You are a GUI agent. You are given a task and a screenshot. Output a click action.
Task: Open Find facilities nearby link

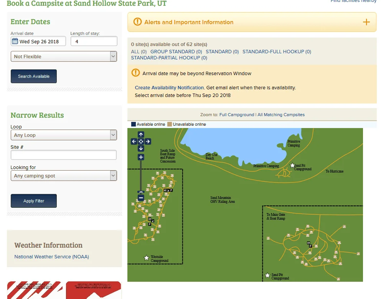tap(353, 1)
